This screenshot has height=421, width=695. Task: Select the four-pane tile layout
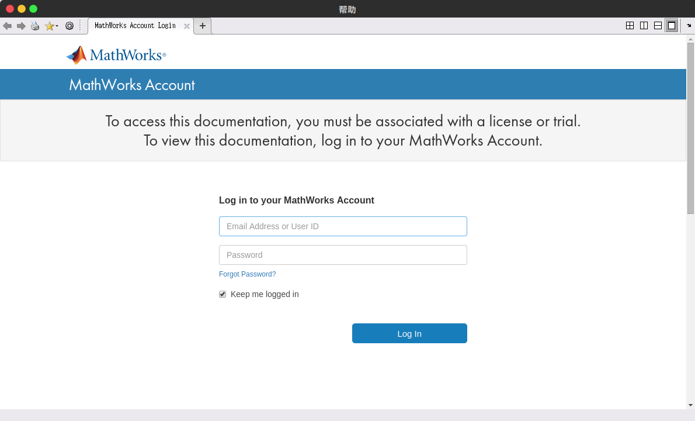pyautogui.click(x=630, y=26)
